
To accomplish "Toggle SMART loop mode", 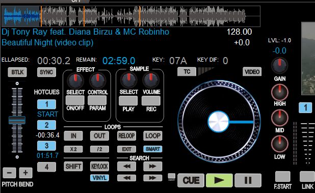I will pyautogui.click(x=153, y=149).
